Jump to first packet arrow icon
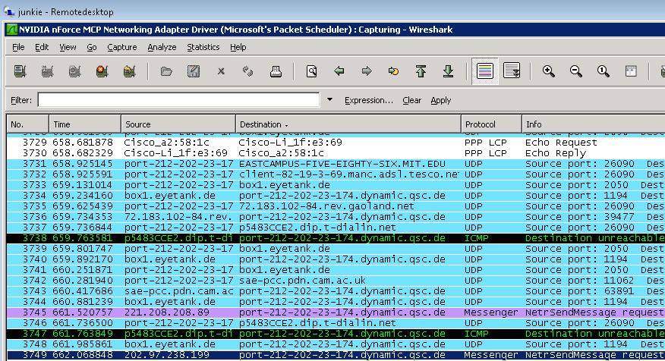Image resolution: width=665 pixels, height=361 pixels. (421, 71)
